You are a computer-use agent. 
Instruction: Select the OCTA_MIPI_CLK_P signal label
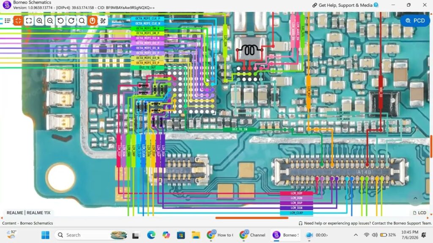tap(148, 19)
